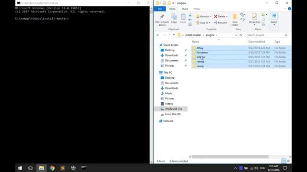Click the Paste shortcut icon
307x172 pixels.
[190, 24]
